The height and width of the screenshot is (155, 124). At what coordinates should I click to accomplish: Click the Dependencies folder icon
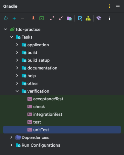pyautogui.click(x=18, y=137)
